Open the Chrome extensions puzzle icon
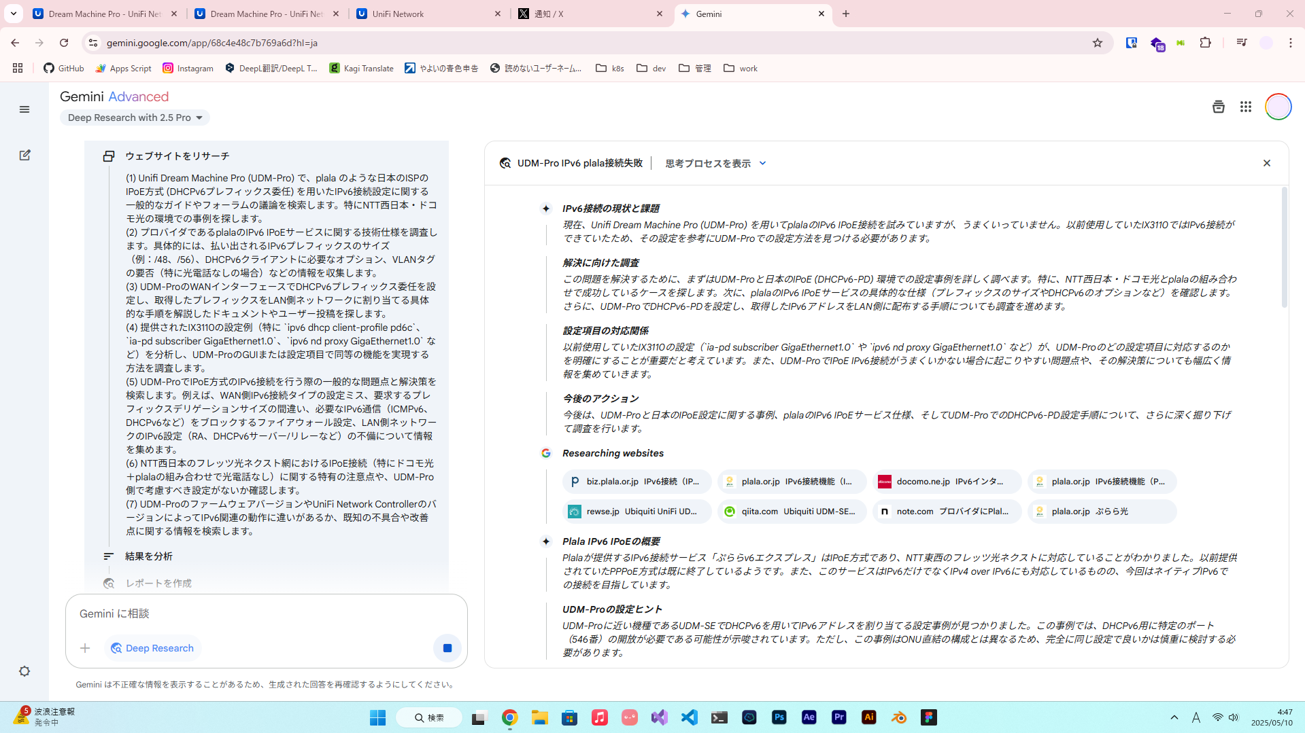Image resolution: width=1305 pixels, height=733 pixels. 1205,43
